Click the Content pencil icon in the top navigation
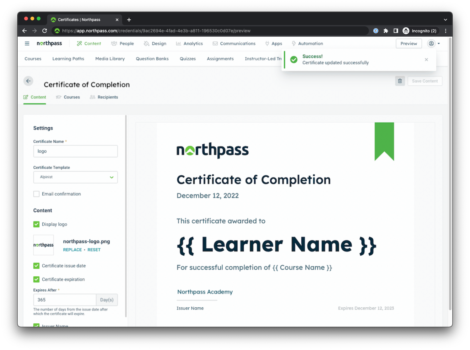This screenshot has height=350, width=470. click(79, 43)
